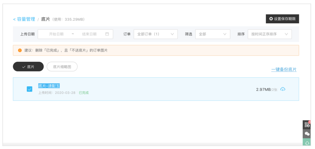Open the QR code sidebar icon
Screen dimensions: 315x149
click(307, 125)
